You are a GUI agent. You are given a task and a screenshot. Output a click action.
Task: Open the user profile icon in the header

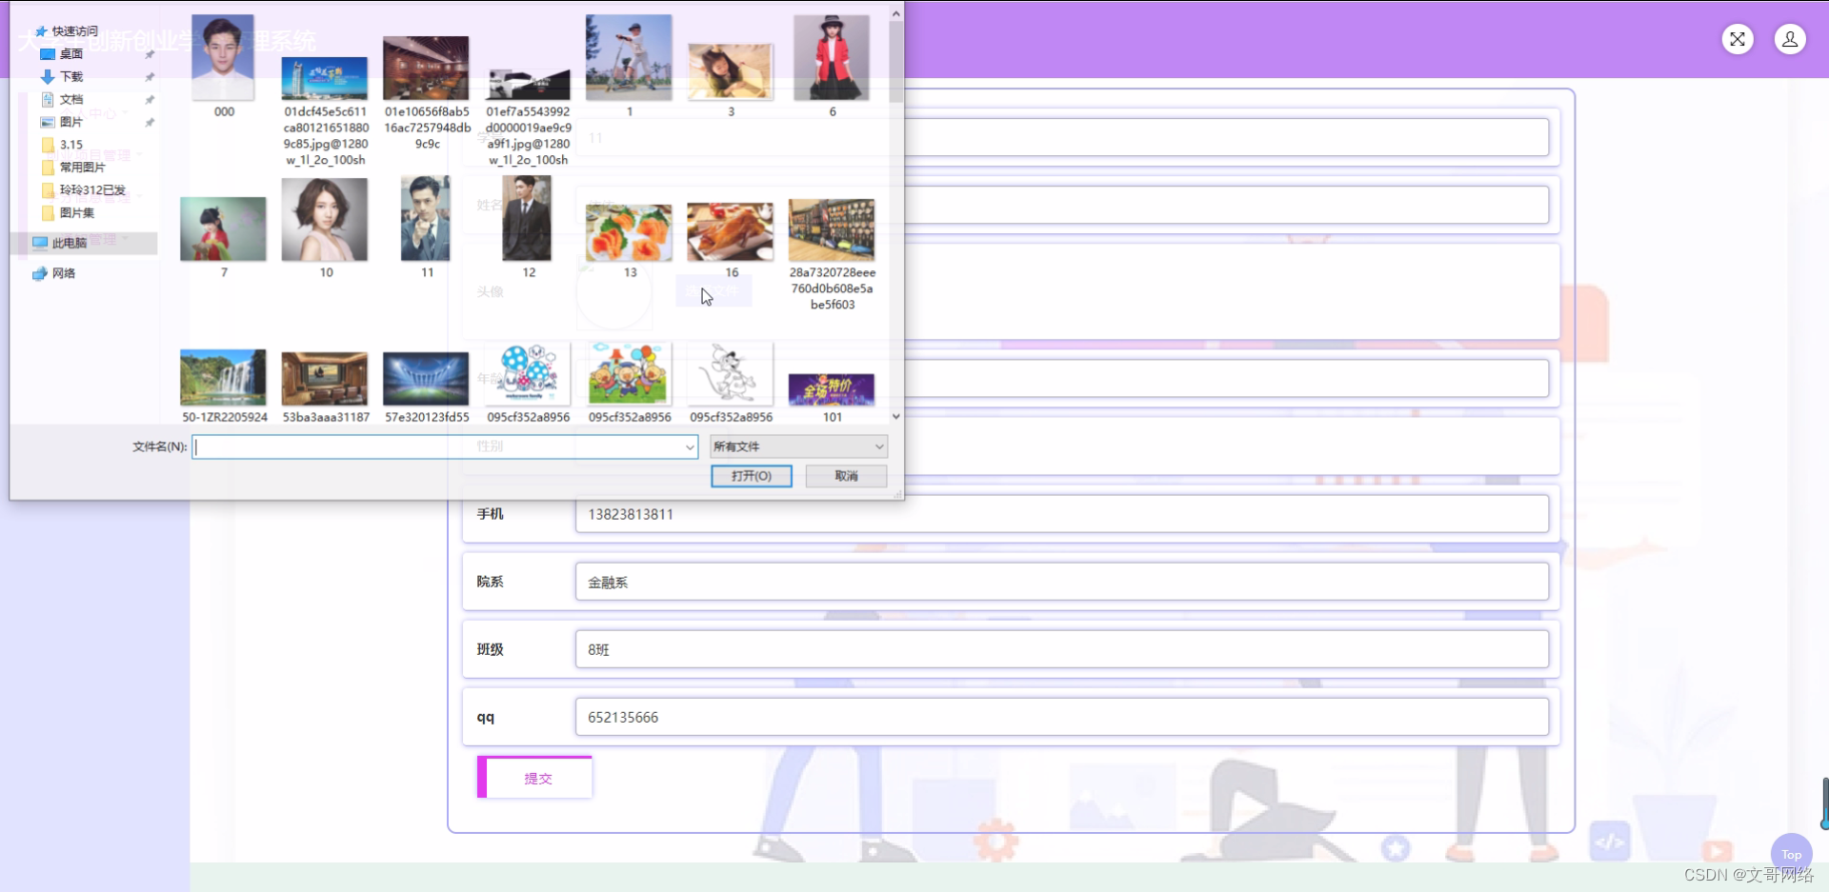(1790, 39)
